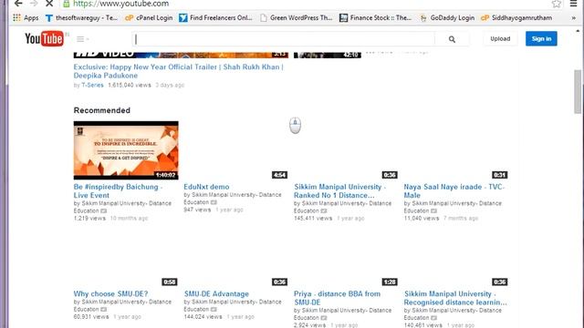Click the 145,411 views text

coord(313,219)
